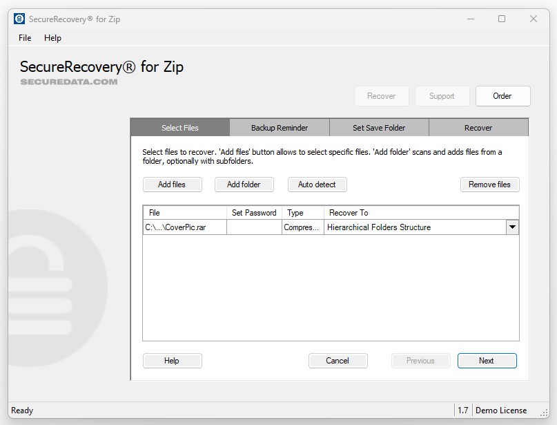Switch to the Set Save Folder tab
Screen dimensions: 557x425
(379, 127)
